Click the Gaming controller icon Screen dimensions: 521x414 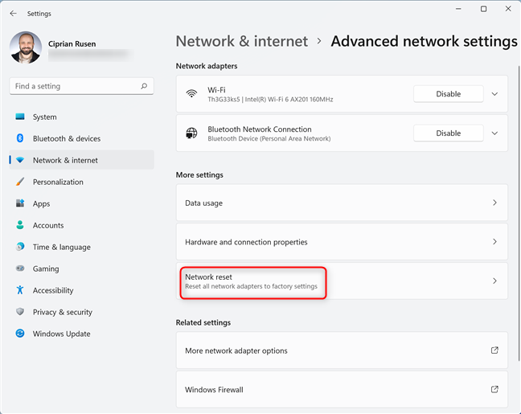click(x=20, y=268)
